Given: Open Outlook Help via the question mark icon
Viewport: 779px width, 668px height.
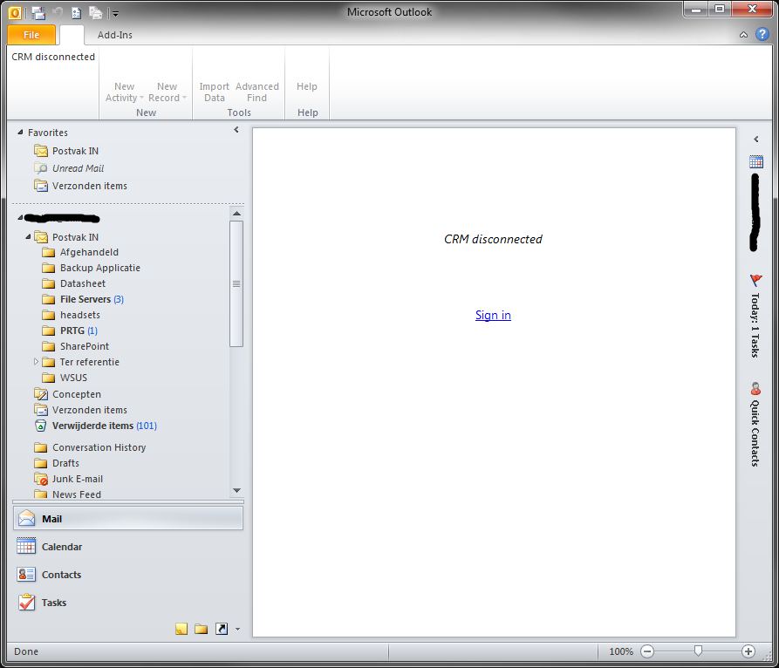Looking at the screenshot, I should pyautogui.click(x=762, y=34).
